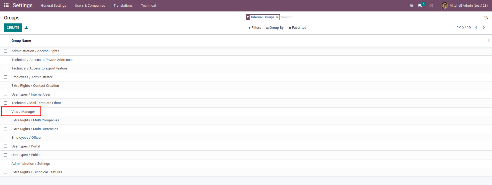The image size is (492, 185).
Task: Open the Favorites dropdown
Action: 297,28
